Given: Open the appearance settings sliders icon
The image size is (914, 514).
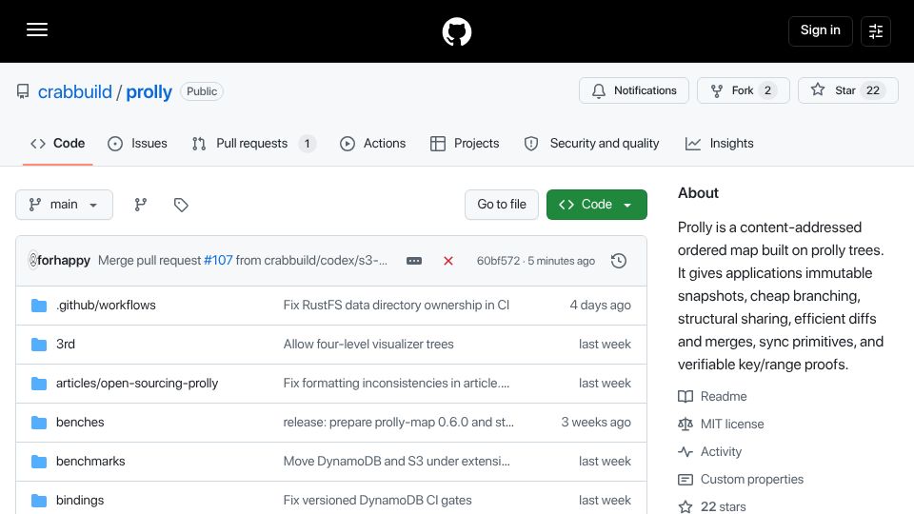Looking at the screenshot, I should click(x=876, y=30).
